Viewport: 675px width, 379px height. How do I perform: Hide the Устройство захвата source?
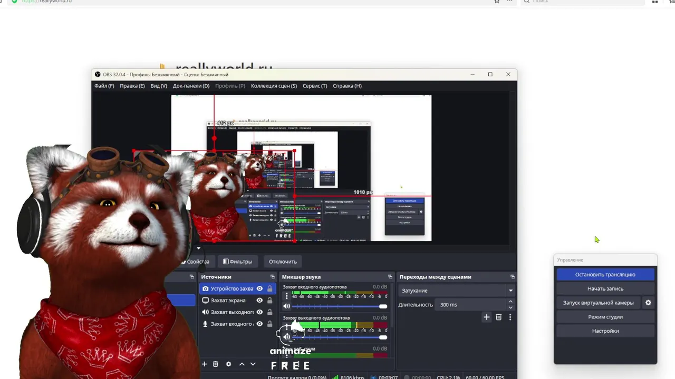pyautogui.click(x=259, y=288)
